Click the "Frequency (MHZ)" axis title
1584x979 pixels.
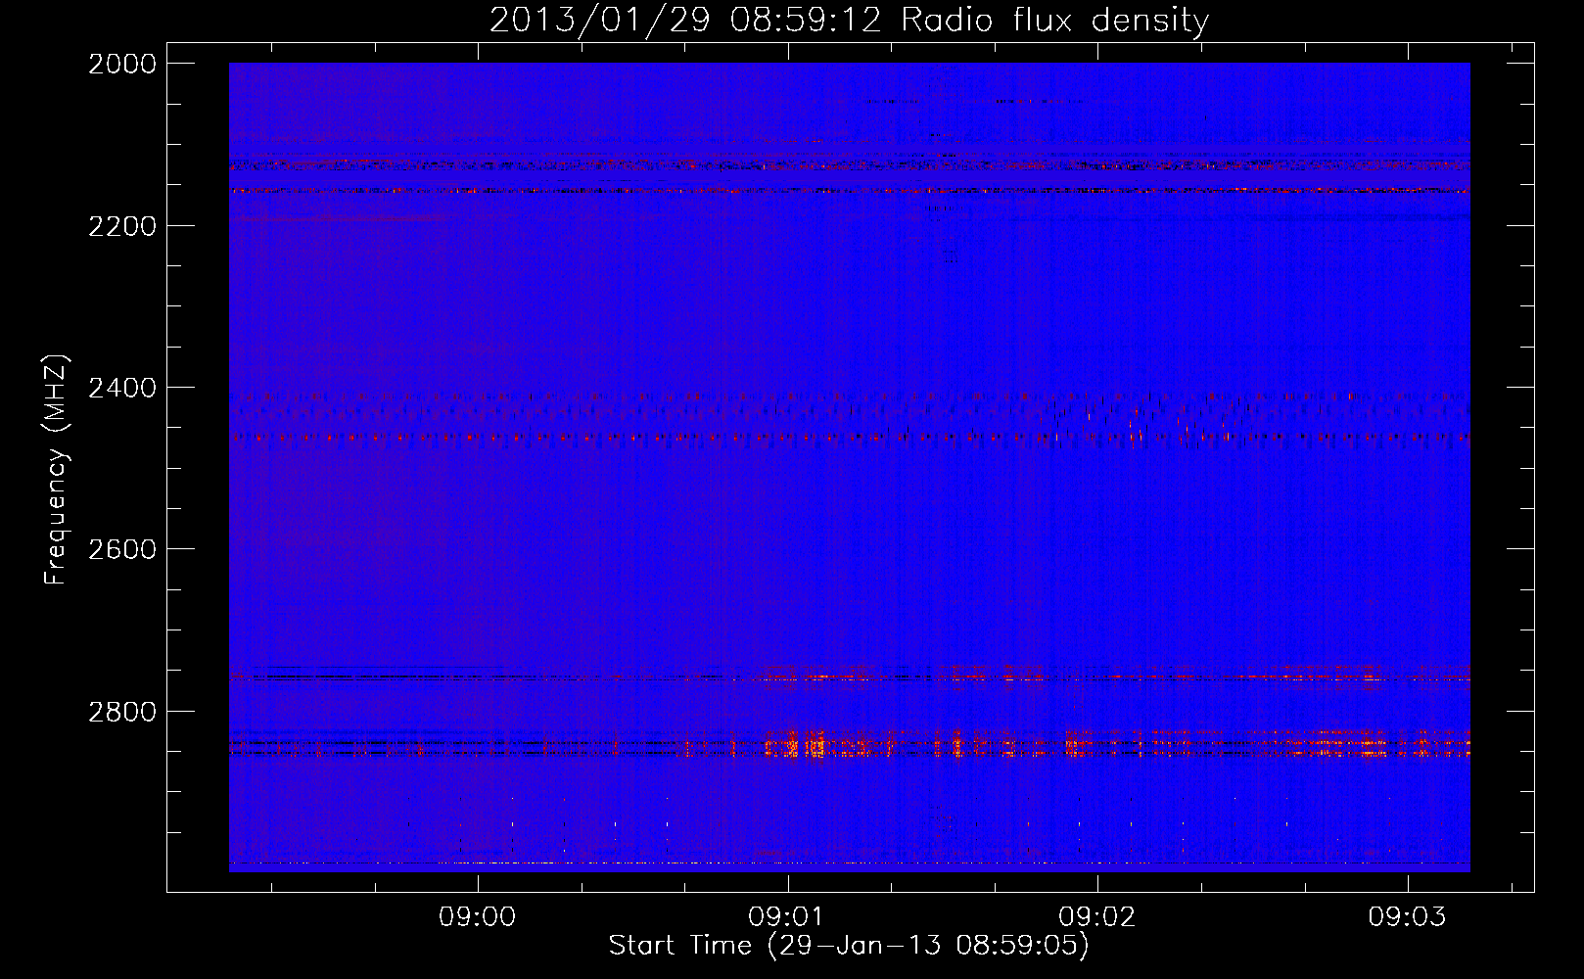(x=56, y=470)
